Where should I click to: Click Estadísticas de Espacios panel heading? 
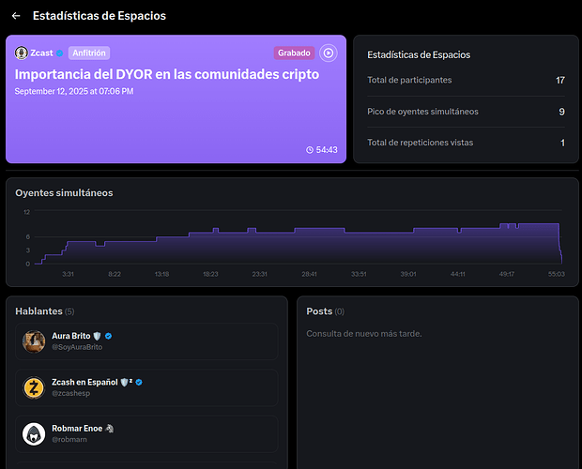419,54
